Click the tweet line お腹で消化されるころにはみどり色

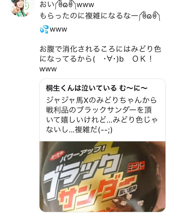[101, 49]
